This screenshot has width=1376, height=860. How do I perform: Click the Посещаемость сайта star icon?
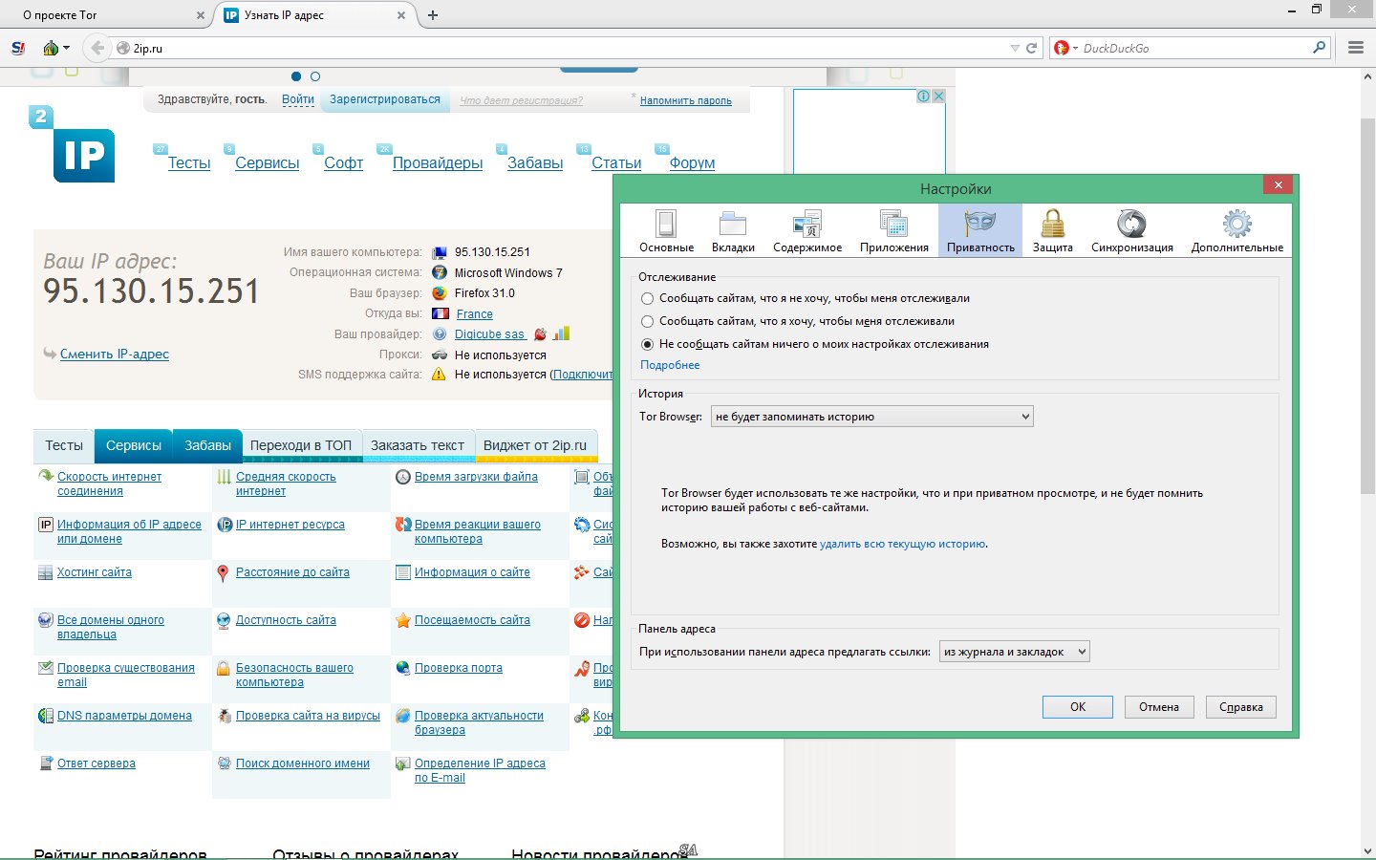click(403, 620)
